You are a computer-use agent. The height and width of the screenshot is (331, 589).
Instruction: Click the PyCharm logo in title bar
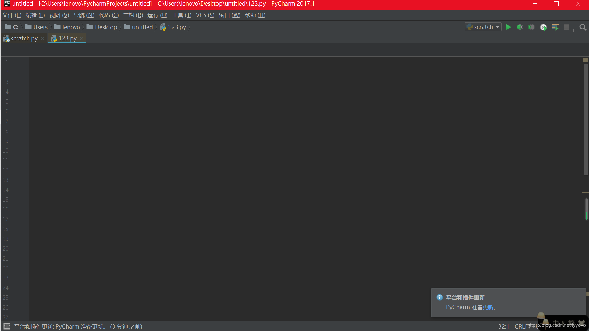coord(6,4)
